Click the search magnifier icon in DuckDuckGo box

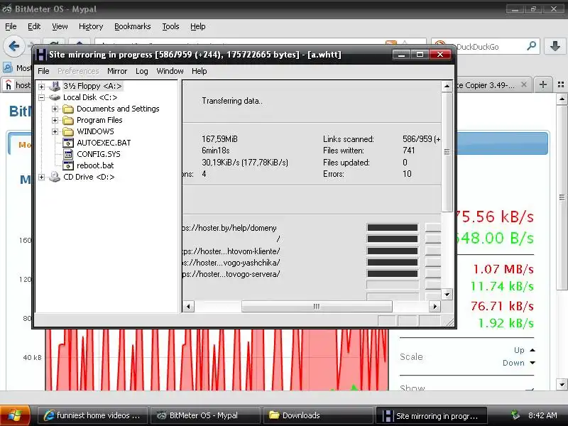tap(531, 46)
